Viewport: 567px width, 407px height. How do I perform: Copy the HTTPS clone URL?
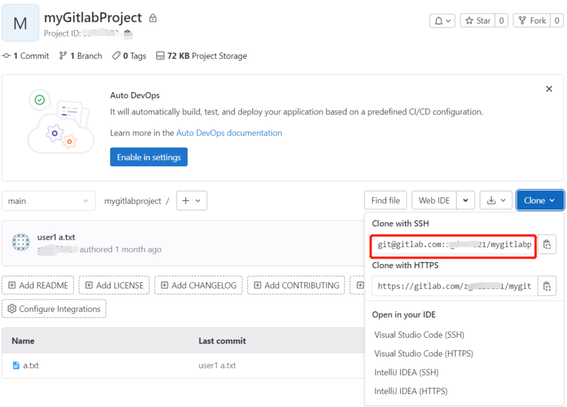pyautogui.click(x=547, y=286)
